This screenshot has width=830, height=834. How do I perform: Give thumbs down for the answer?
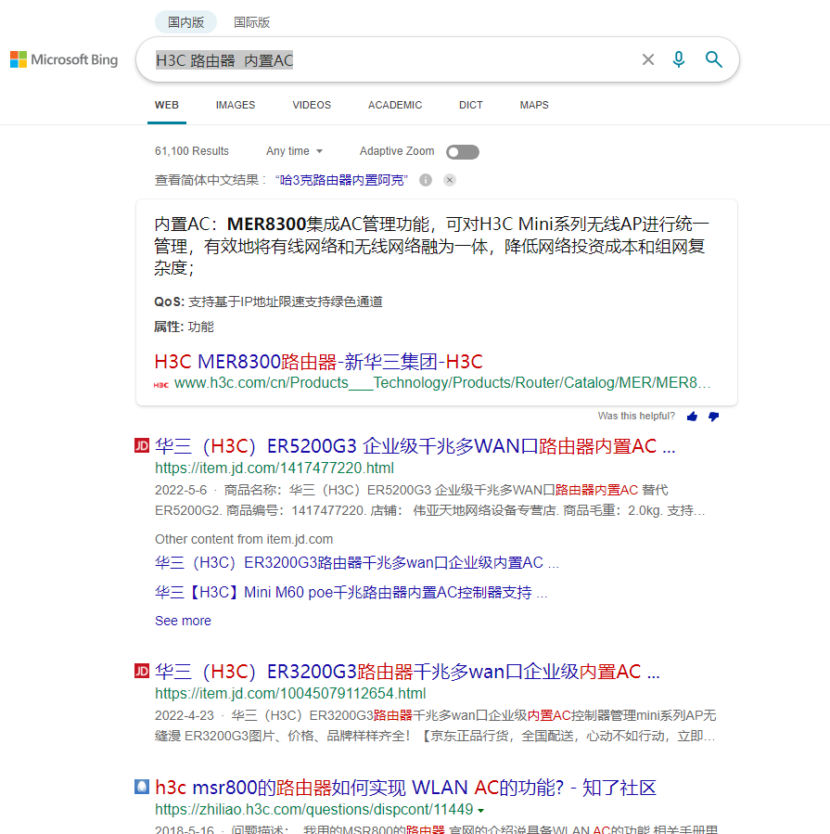[713, 417]
